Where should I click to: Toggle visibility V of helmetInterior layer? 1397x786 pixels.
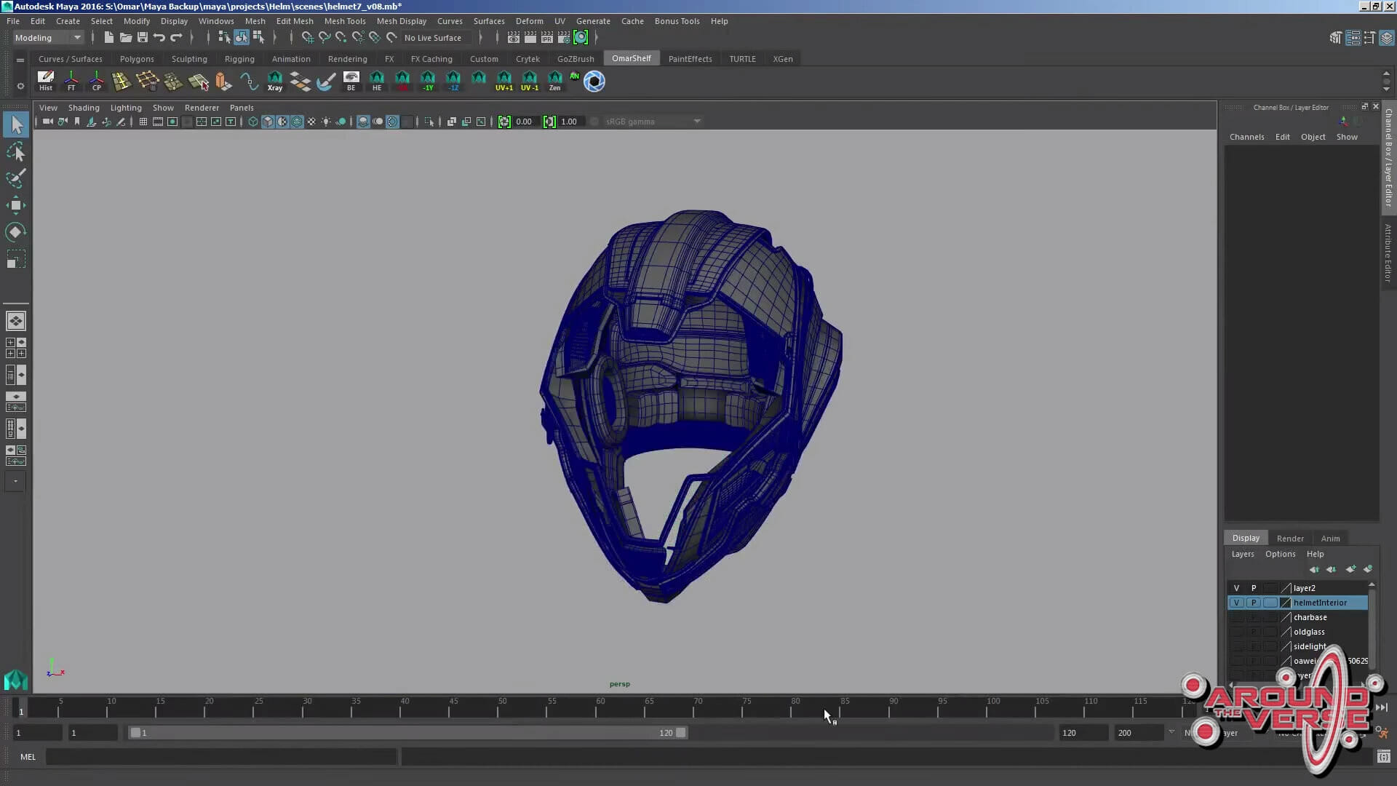pyautogui.click(x=1236, y=603)
